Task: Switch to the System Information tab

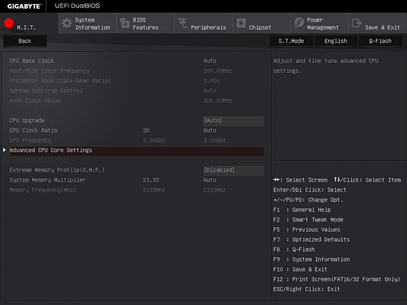Action: (88, 23)
